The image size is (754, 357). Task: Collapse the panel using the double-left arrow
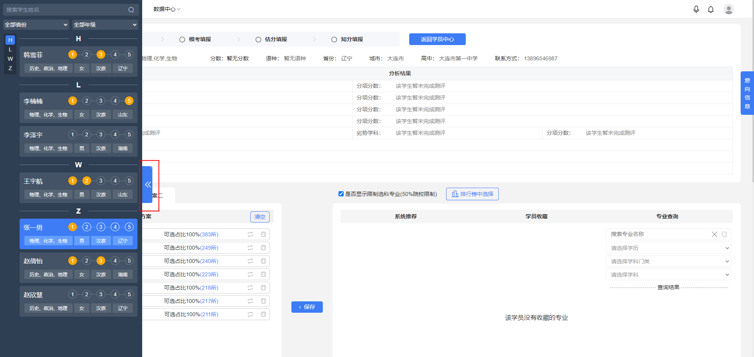148,184
